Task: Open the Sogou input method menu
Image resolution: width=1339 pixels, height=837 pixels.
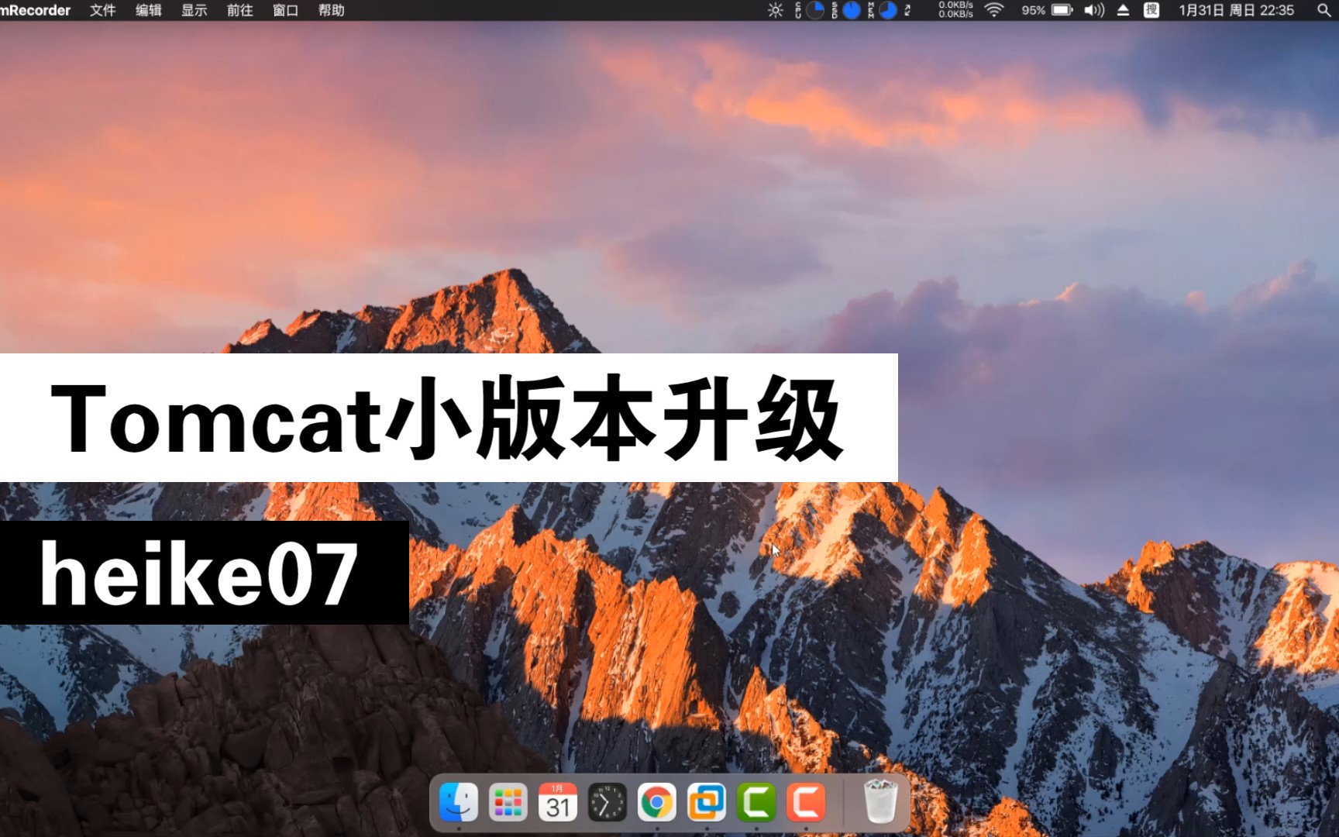Action: tap(1151, 10)
